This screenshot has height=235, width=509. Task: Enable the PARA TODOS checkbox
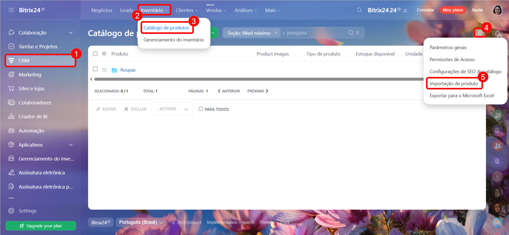pyautogui.click(x=201, y=109)
